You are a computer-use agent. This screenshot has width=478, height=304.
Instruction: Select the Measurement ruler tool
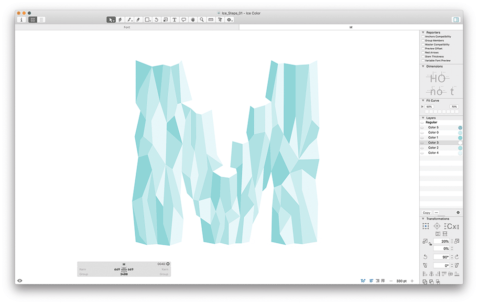211,20
